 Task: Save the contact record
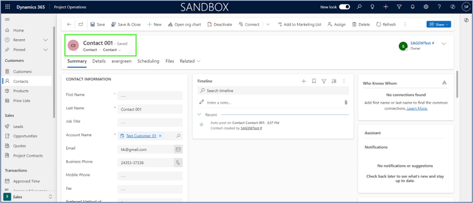(98, 25)
